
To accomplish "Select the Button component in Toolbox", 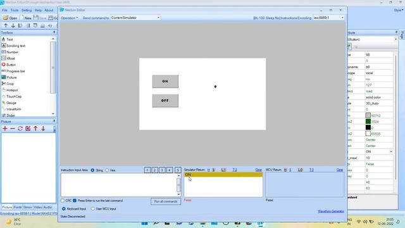I will (8, 65).
